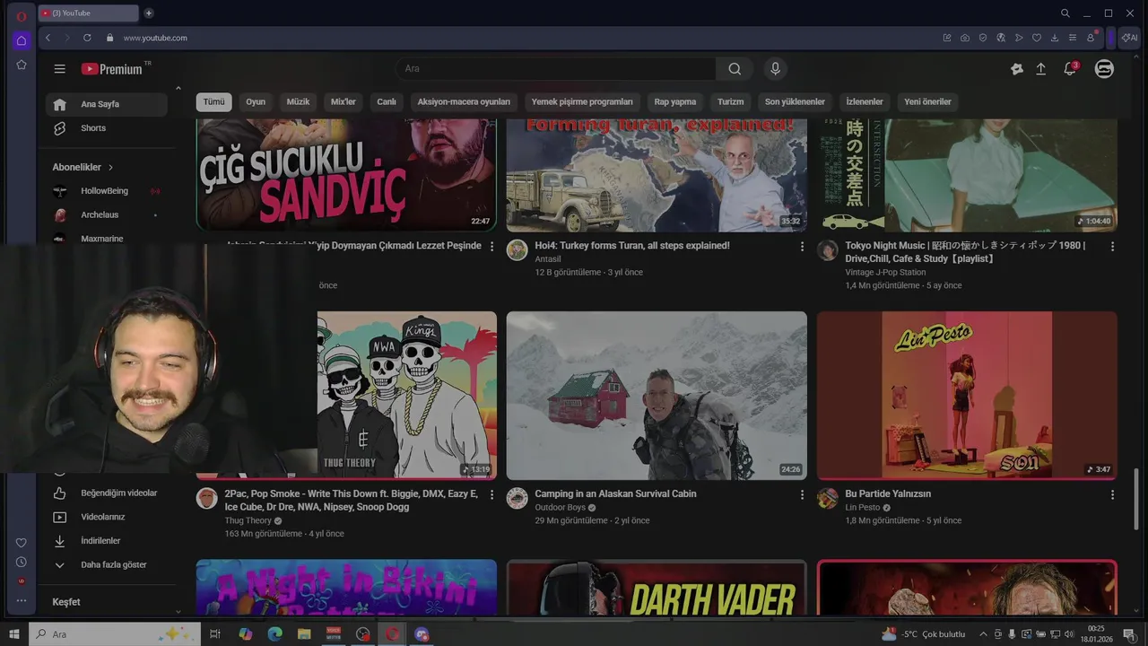Open Opera tab search magnifier icon
This screenshot has width=1148, height=646.
(x=1065, y=13)
